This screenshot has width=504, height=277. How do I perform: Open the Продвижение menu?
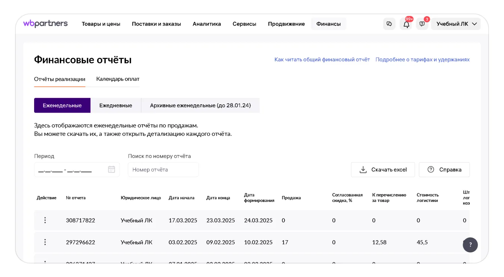pos(286,24)
